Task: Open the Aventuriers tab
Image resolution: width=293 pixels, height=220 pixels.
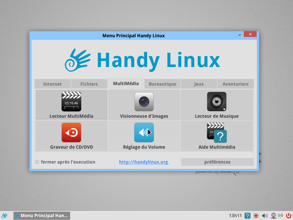Action: (x=236, y=84)
